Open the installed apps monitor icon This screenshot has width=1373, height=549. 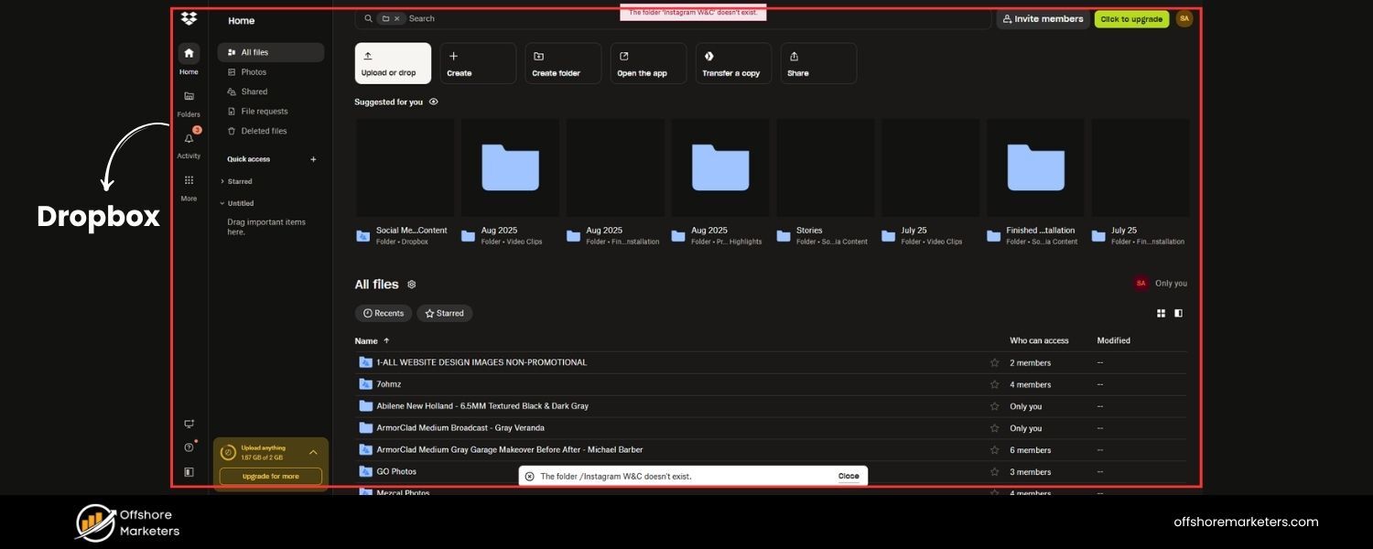click(188, 423)
